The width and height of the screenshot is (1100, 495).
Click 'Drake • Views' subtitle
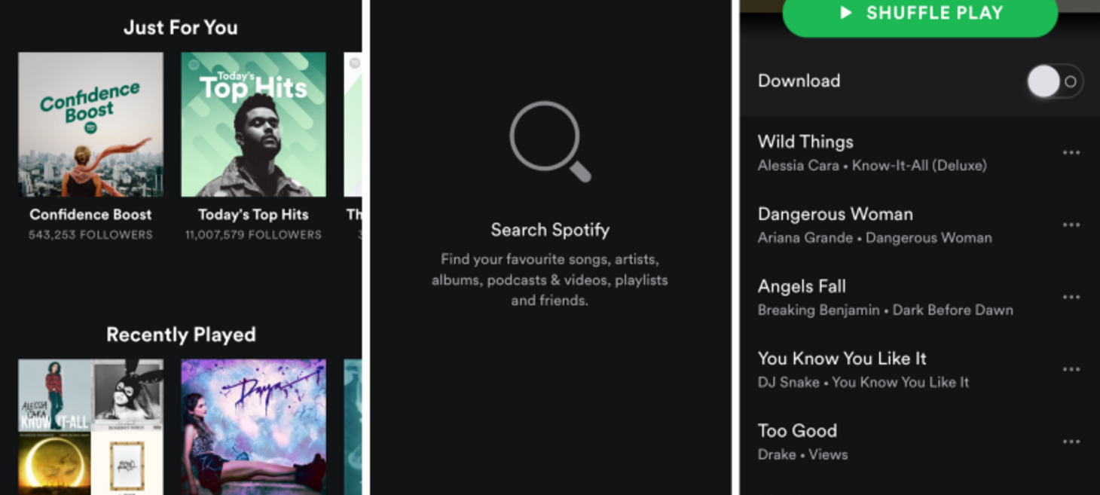(x=802, y=455)
